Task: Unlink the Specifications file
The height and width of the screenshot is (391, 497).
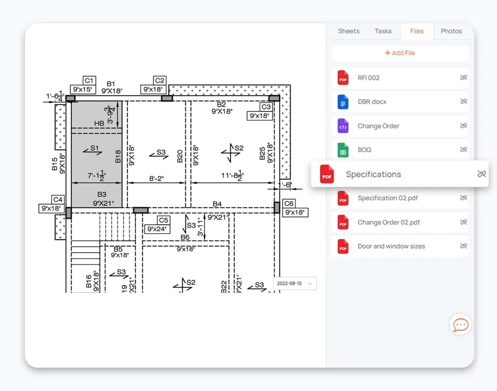Action: point(482,174)
